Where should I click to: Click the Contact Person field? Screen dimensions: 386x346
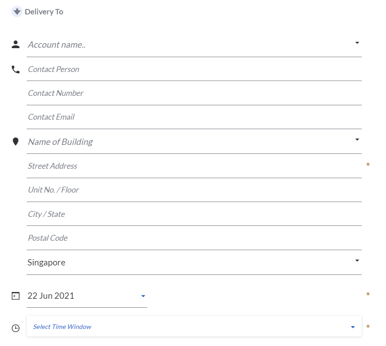click(194, 69)
